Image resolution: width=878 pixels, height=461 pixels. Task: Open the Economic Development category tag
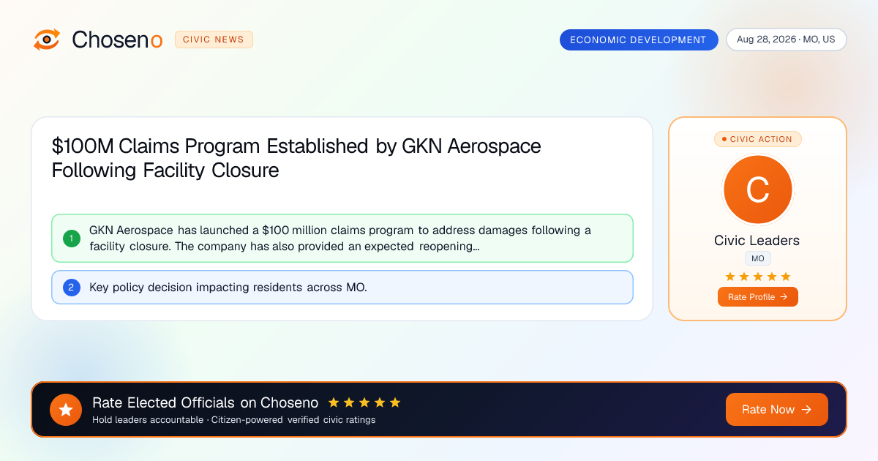[639, 40]
